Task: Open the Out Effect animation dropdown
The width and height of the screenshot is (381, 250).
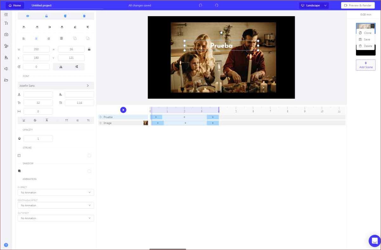Action: (56, 218)
